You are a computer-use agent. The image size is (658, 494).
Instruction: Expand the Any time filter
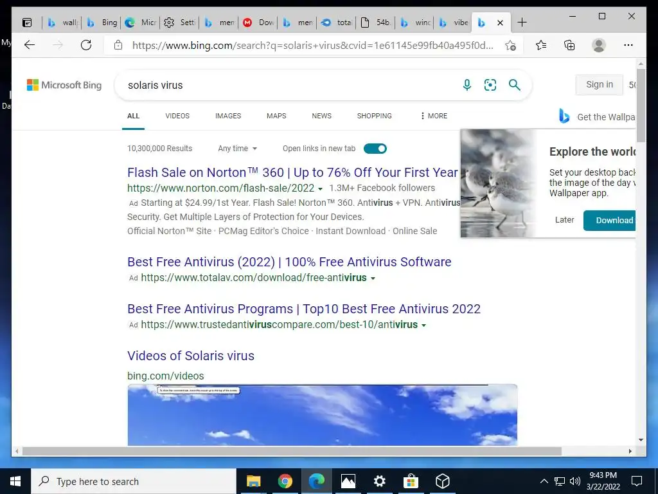238,149
